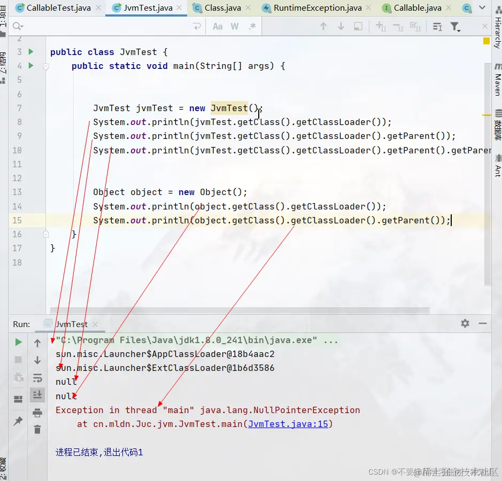This screenshot has height=481, width=502.
Task: Go to previous occurrence arrow
Action: 323,26
